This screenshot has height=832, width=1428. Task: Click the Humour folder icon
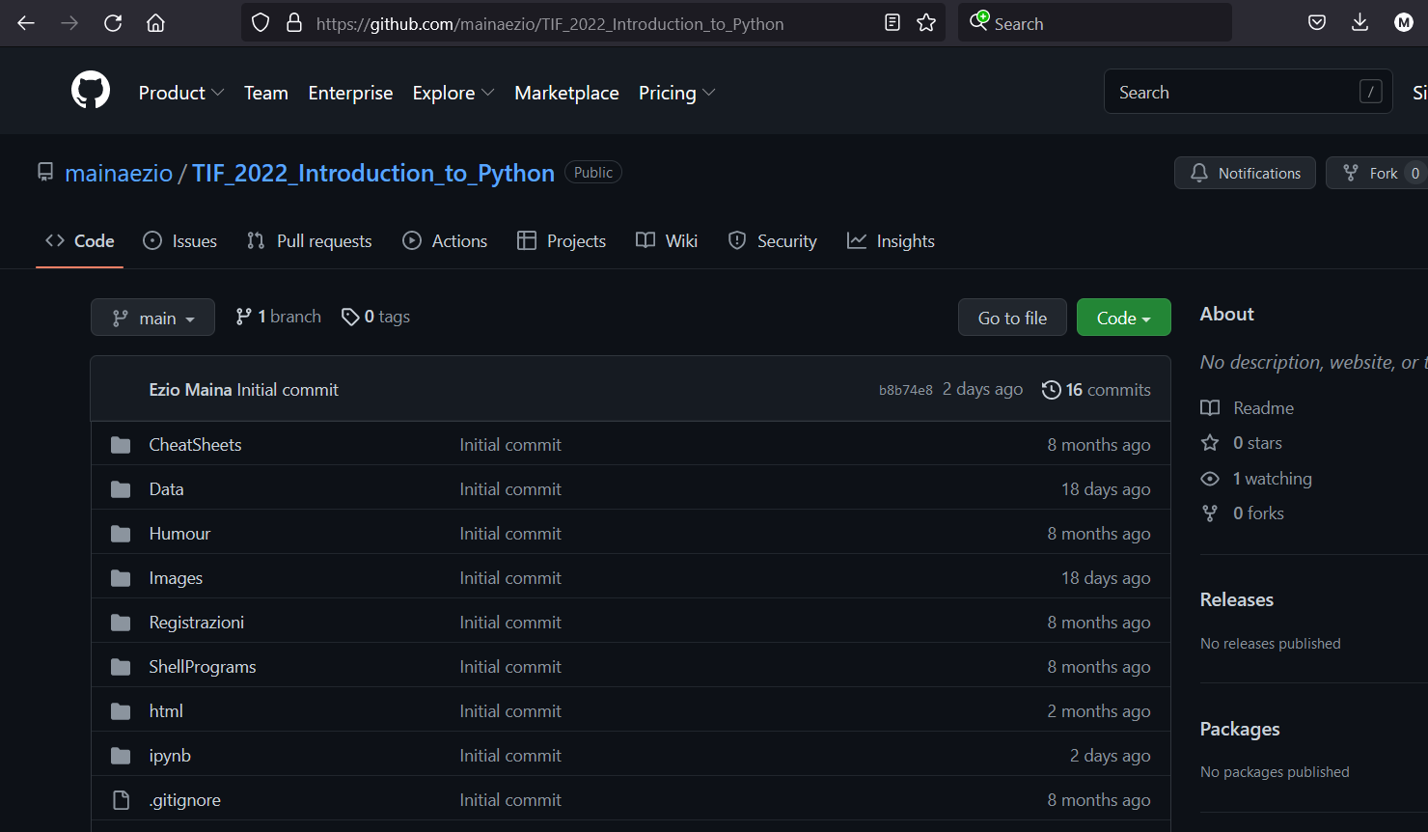pos(121,534)
